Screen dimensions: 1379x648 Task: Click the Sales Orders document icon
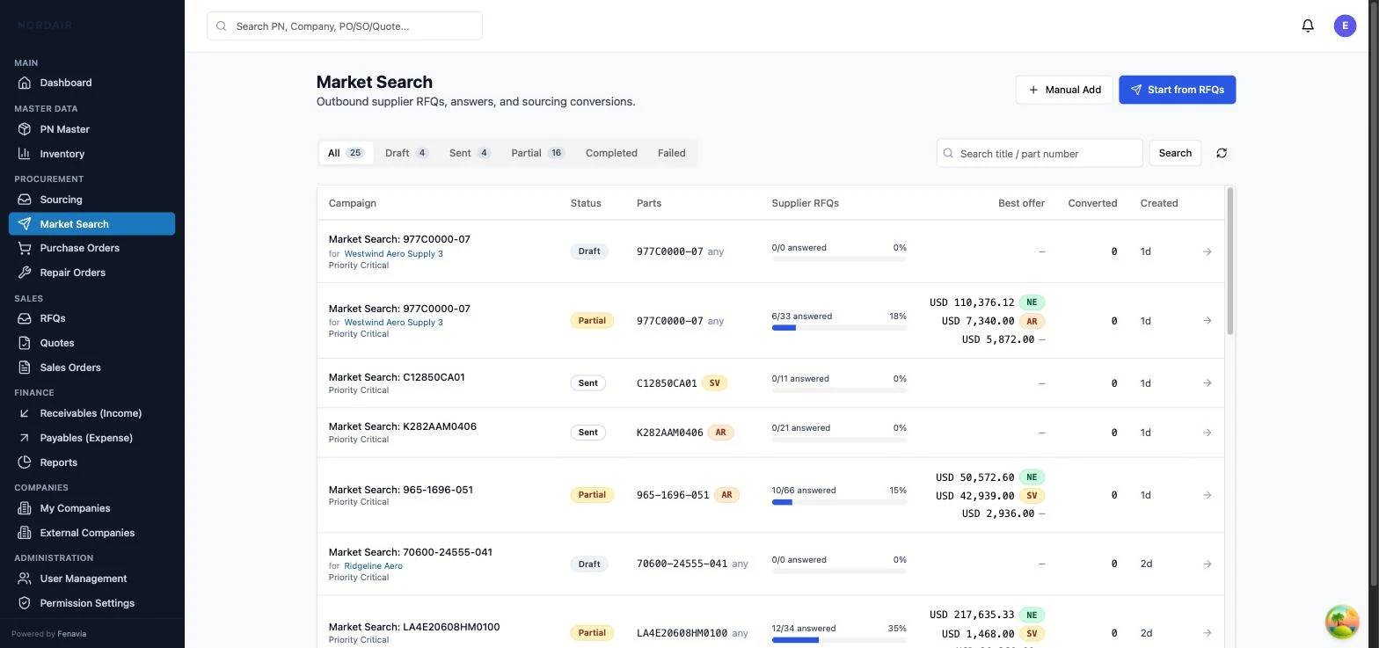point(25,368)
